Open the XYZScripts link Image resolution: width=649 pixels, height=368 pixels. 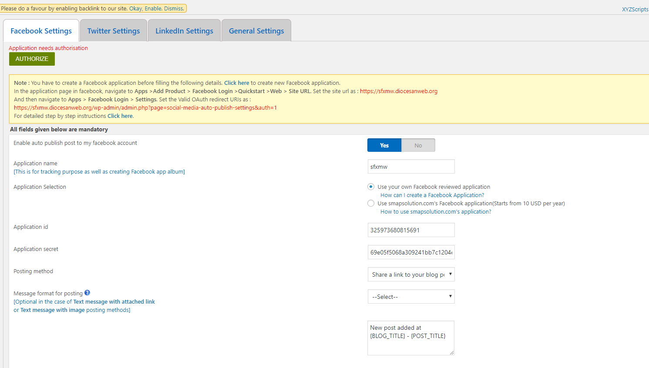click(635, 9)
